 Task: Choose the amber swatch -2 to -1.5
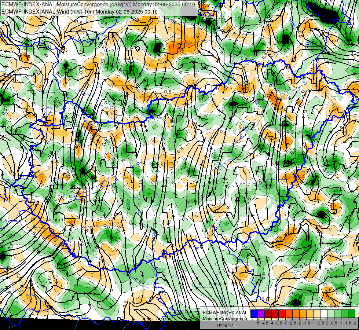click(x=303, y=313)
